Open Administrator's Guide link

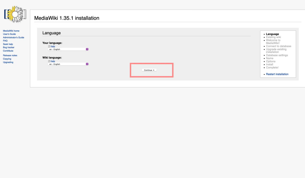(13, 37)
